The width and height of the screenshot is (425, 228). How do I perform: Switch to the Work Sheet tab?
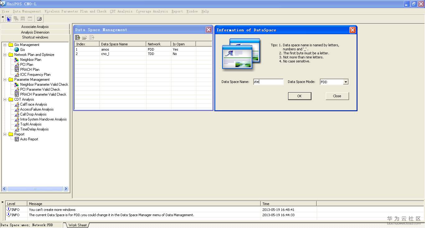pyautogui.click(x=77, y=225)
